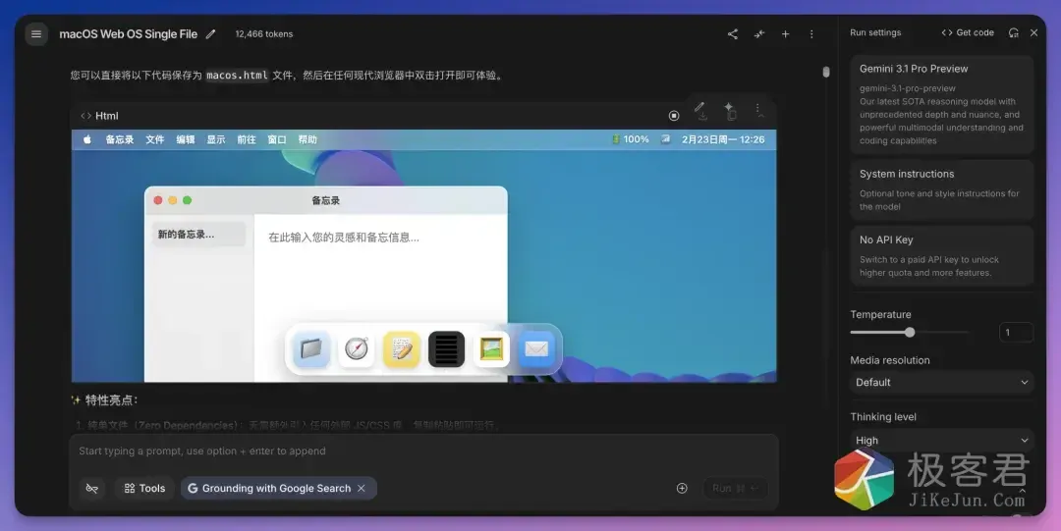Open the 文件 menu
The image size is (1061, 531).
click(155, 139)
